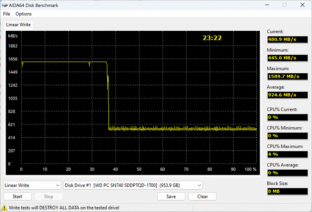Select the Linear Write tab
The height and width of the screenshot is (212, 312).
coord(18,25)
